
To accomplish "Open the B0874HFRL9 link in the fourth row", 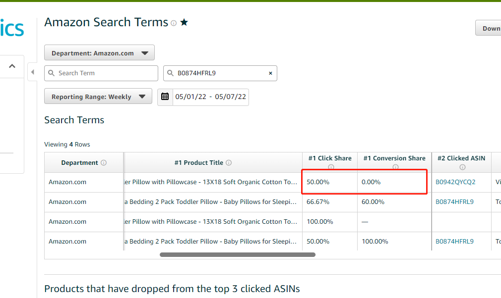I will pyautogui.click(x=454, y=241).
